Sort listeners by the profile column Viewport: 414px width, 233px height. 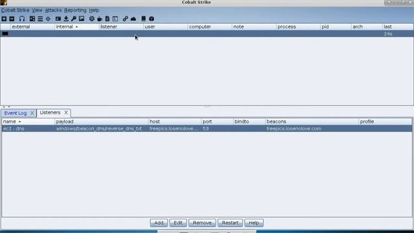click(386, 122)
